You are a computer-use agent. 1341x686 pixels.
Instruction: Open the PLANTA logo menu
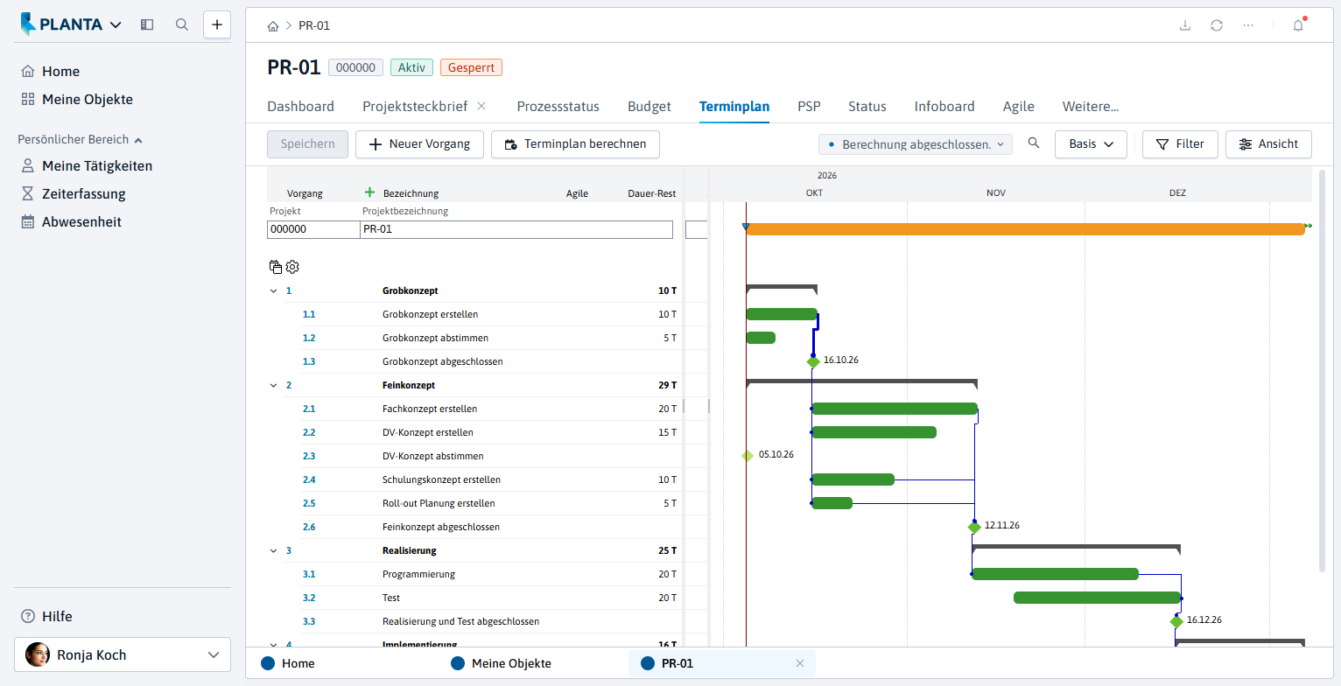[x=72, y=24]
